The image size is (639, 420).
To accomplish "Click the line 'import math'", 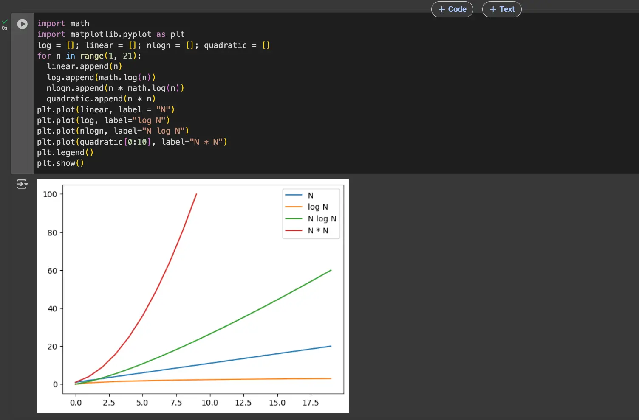I will coord(63,24).
